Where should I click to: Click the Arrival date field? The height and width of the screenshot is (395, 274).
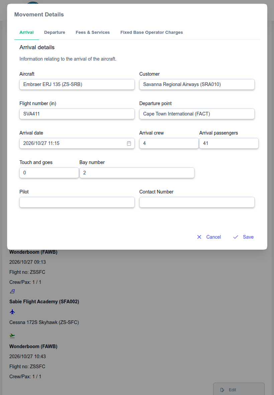click(x=77, y=143)
